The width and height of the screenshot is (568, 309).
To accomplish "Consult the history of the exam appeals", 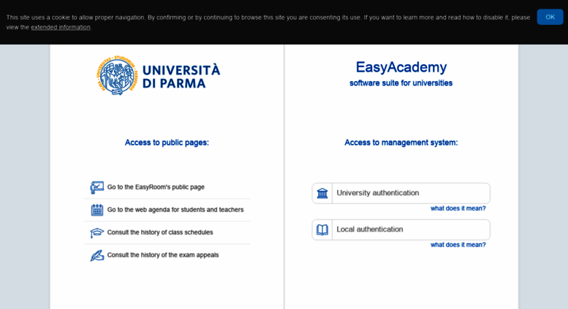I will [163, 255].
